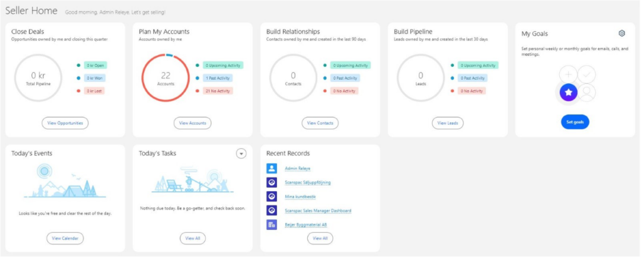Open the Admin Releye record link

[x=297, y=168]
